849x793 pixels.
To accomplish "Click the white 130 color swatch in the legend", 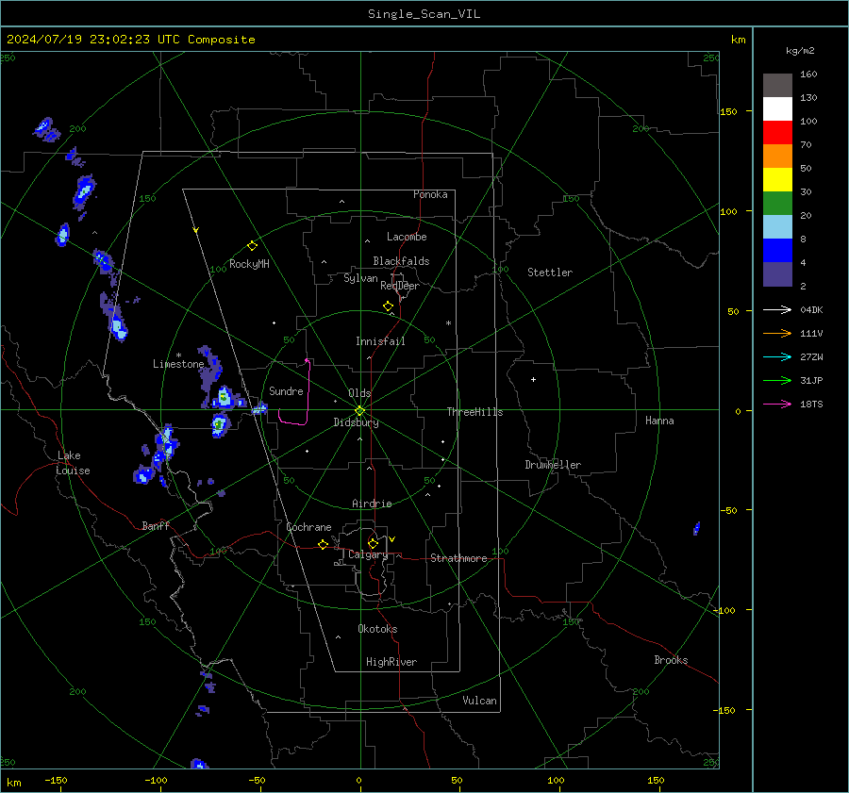I will [x=777, y=108].
